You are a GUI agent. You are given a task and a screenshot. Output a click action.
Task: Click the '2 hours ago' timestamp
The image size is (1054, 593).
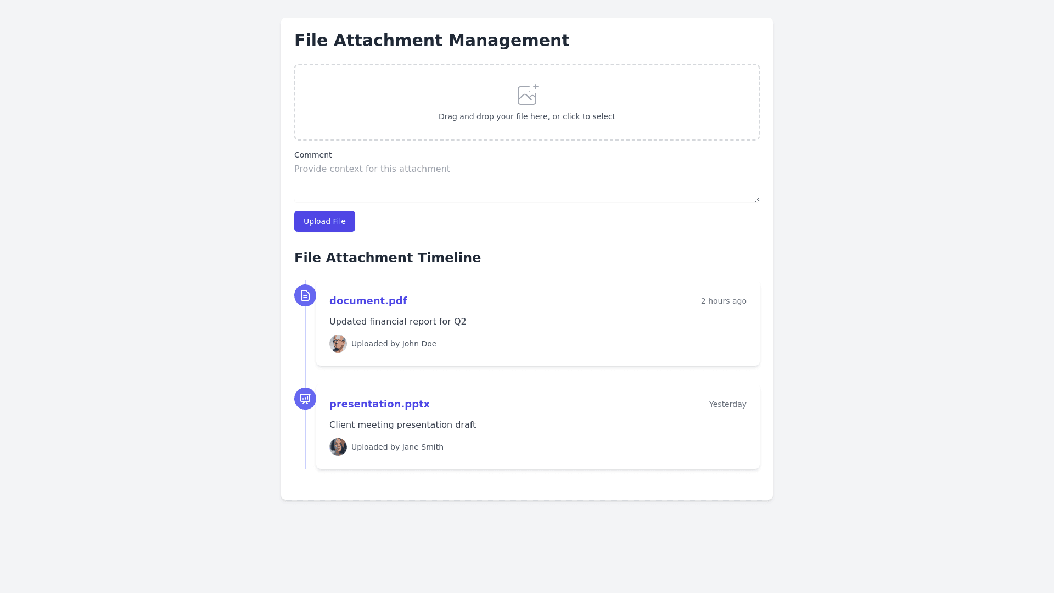pos(723,301)
